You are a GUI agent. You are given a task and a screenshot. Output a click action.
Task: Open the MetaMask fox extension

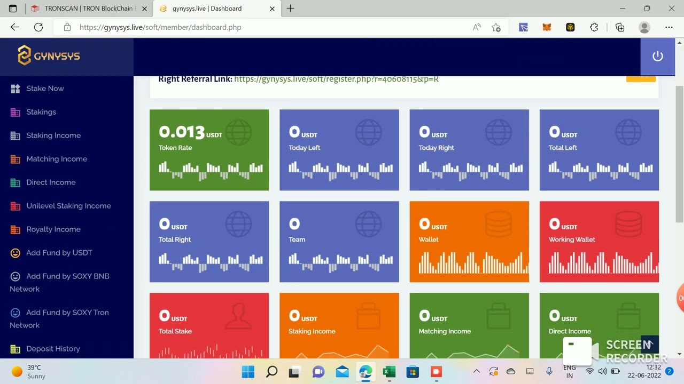coord(547,27)
